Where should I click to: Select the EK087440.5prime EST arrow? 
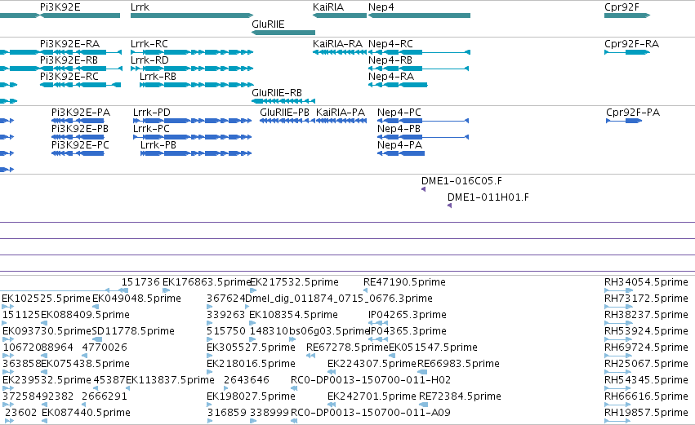tap(44, 421)
